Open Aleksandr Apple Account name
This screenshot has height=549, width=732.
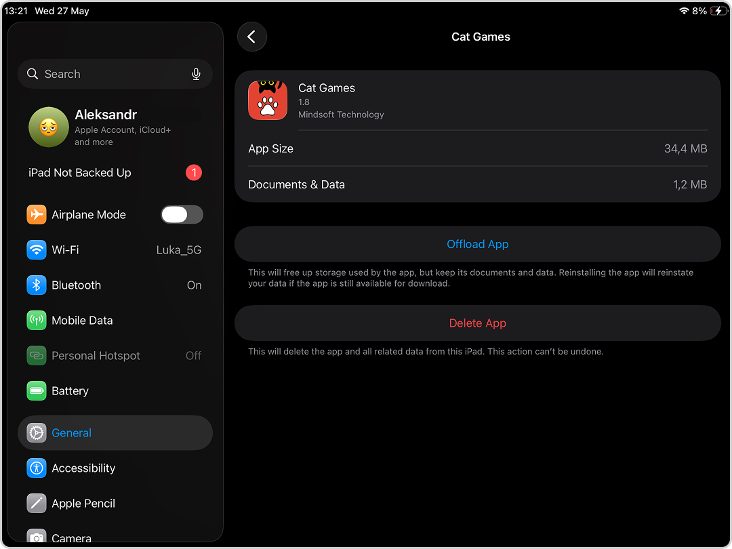click(x=106, y=115)
